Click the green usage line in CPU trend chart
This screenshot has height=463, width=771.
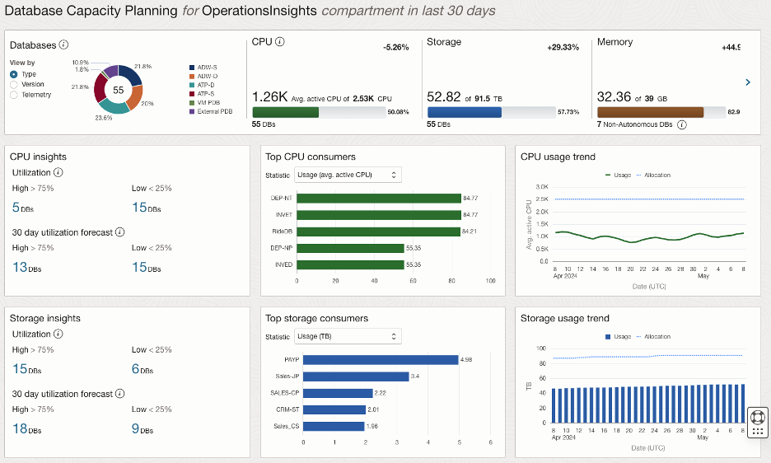[649, 237]
